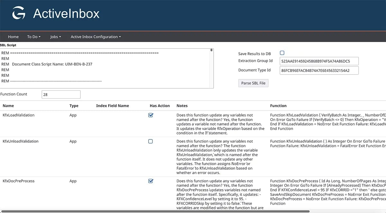Click the function code for KfxDocPreProcess
This screenshot has width=386, height=213.
click(x=328, y=192)
